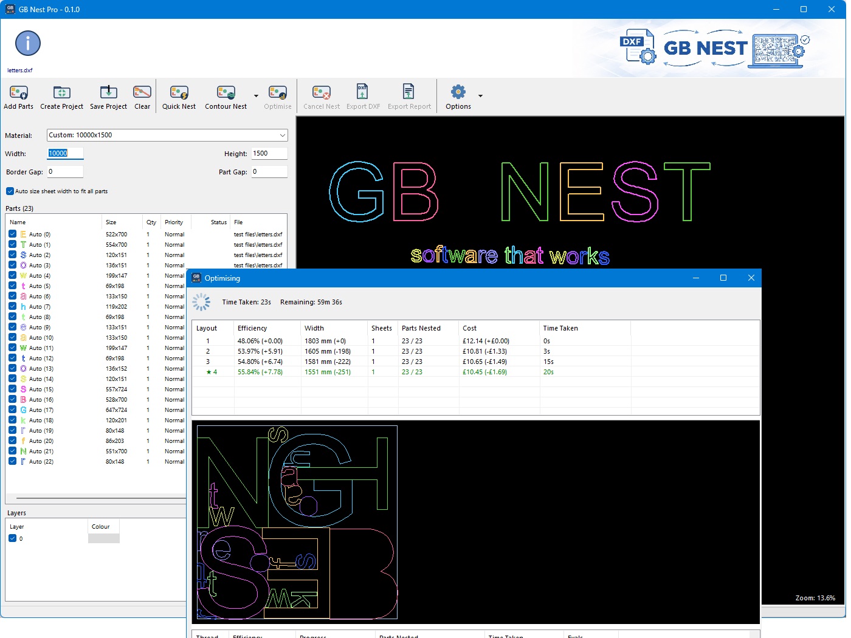Viewport: 851px width, 638px height.
Task: Click the W part icon for Auto (11)
Action: [23, 348]
